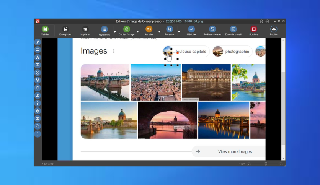Select the ellipse drawing tool
320x185 pixels.
tap(38, 88)
